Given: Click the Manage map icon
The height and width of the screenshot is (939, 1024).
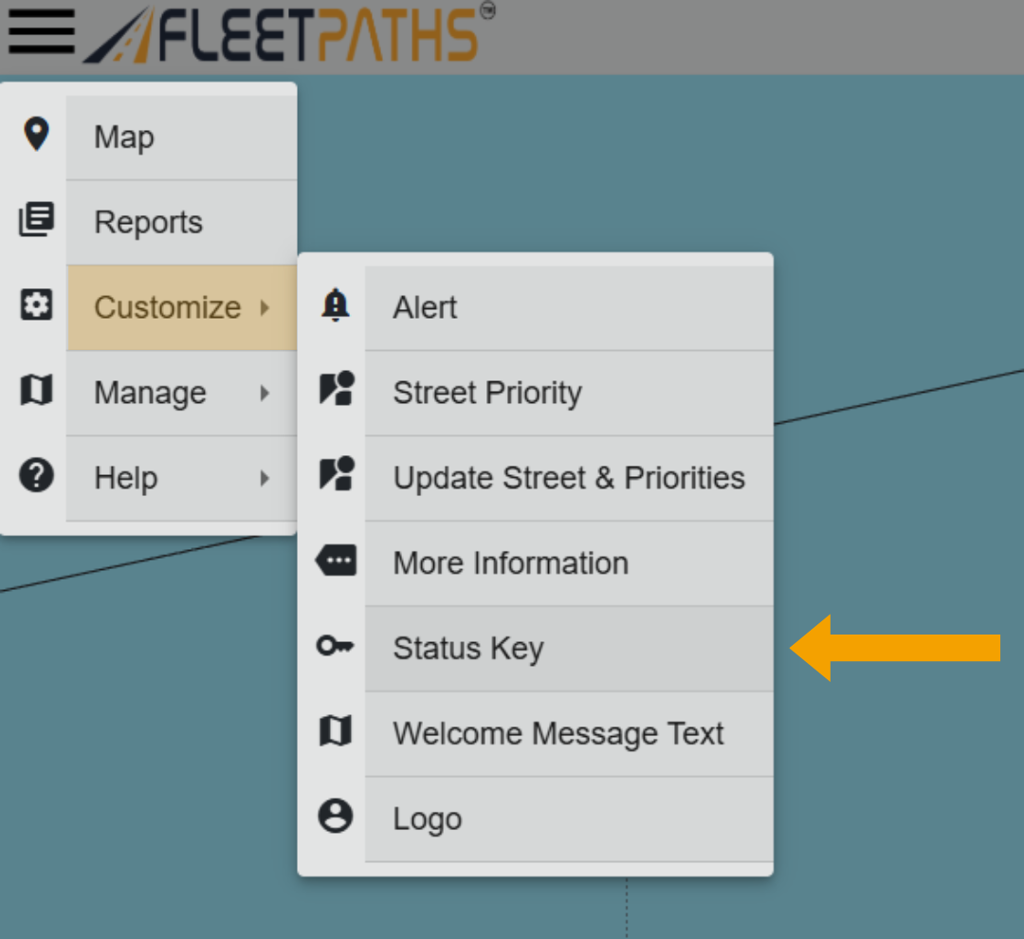Looking at the screenshot, I should pos(36,390).
